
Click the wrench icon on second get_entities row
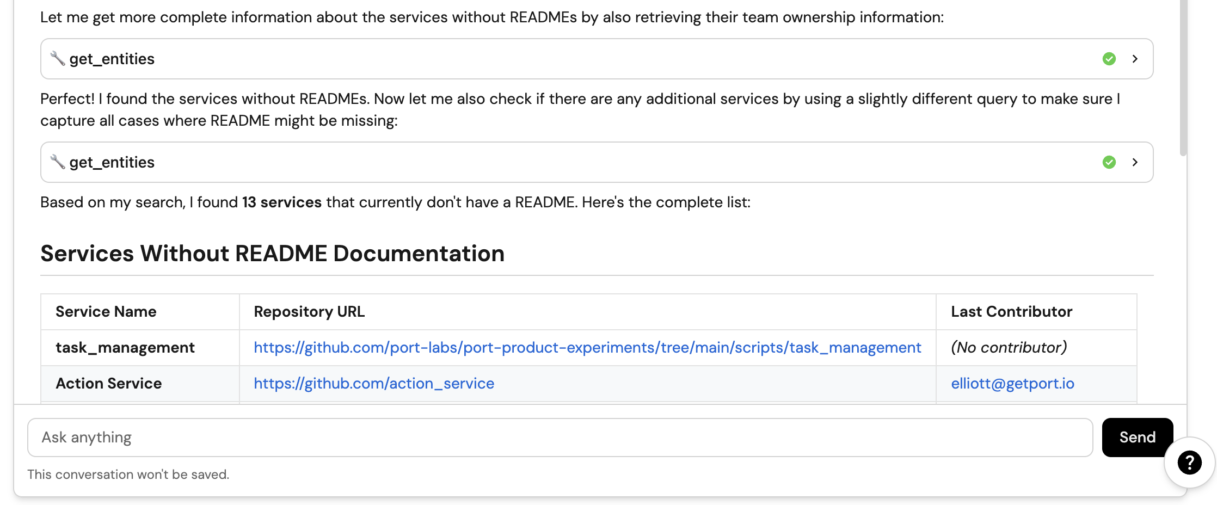(x=57, y=162)
